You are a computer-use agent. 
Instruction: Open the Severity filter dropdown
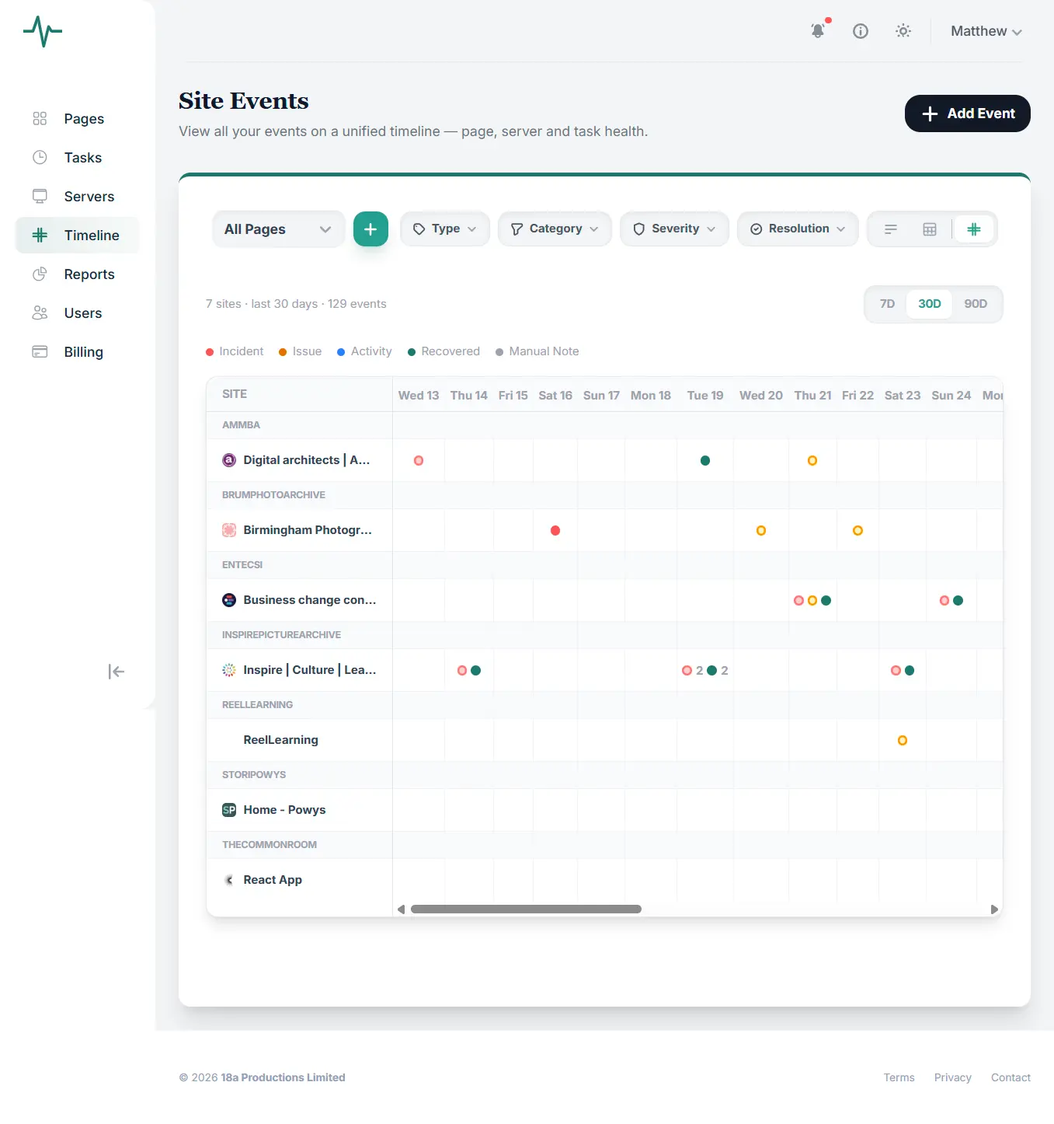pyautogui.click(x=674, y=229)
